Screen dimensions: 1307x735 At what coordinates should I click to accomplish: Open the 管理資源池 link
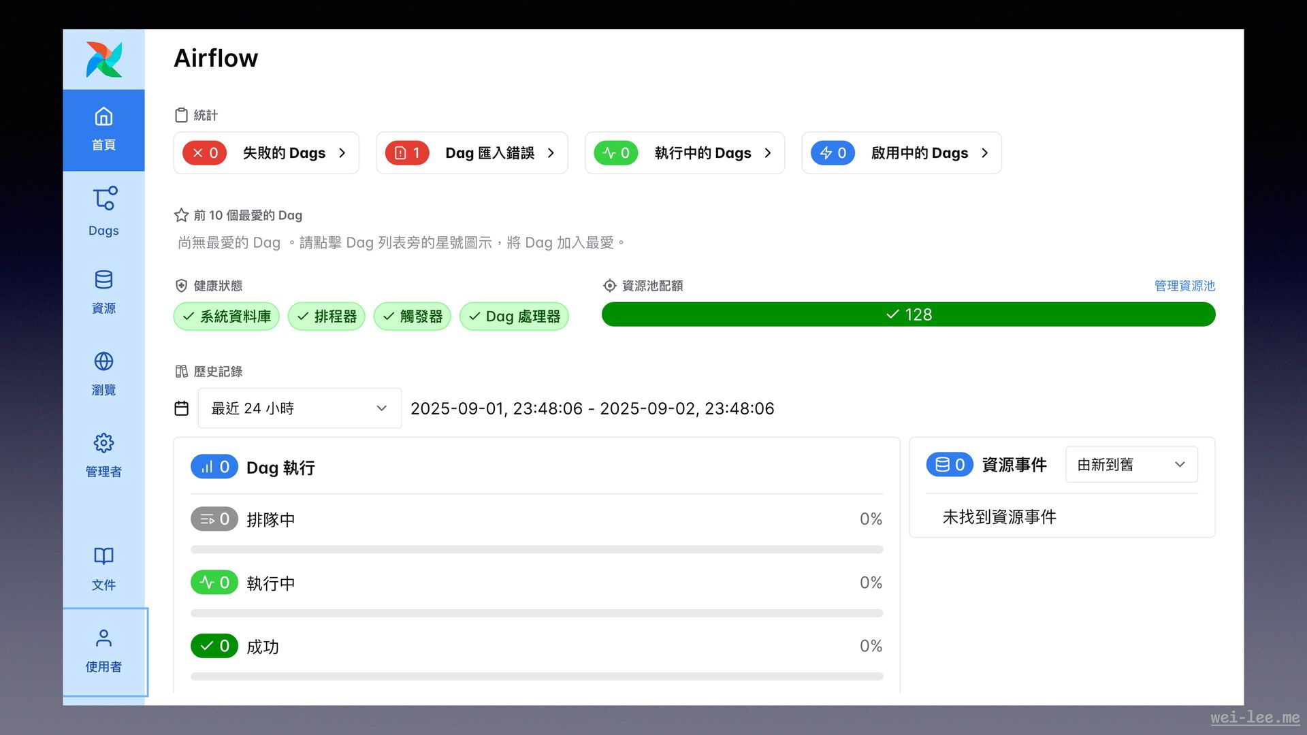point(1184,286)
